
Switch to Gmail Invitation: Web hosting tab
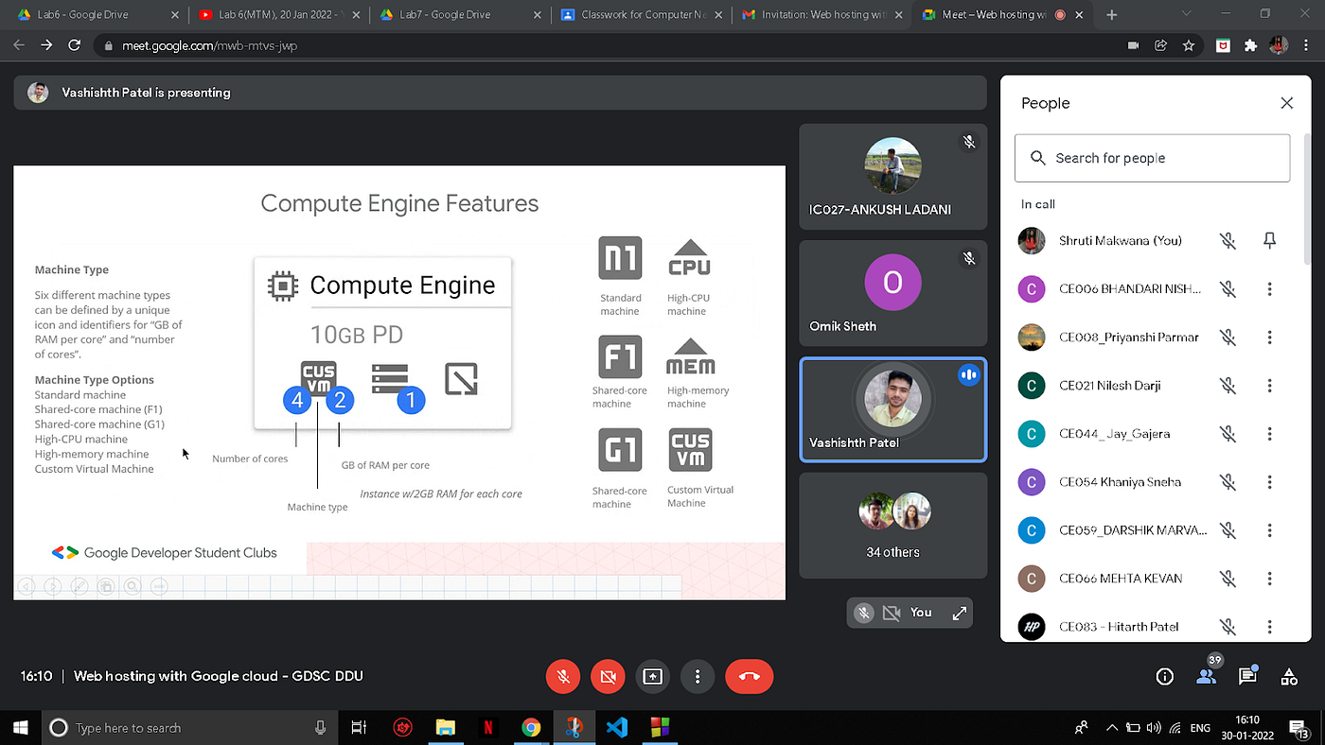click(821, 15)
